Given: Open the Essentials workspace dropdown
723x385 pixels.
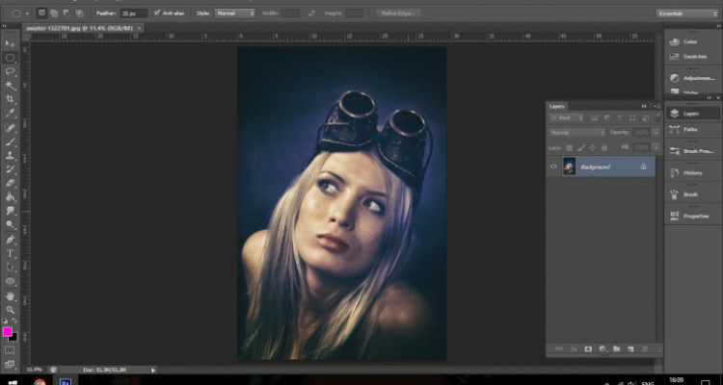Looking at the screenshot, I should point(686,13).
